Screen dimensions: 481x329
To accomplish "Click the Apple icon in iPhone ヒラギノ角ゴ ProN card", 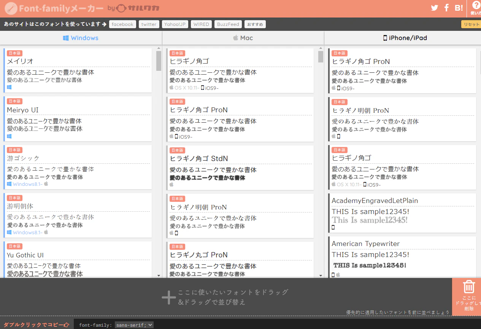I will (334, 88).
